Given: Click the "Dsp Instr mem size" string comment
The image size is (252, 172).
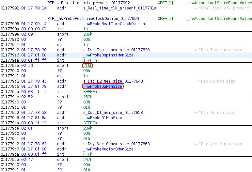Looking at the screenshot, I should pyautogui.click(x=221, y=50).
